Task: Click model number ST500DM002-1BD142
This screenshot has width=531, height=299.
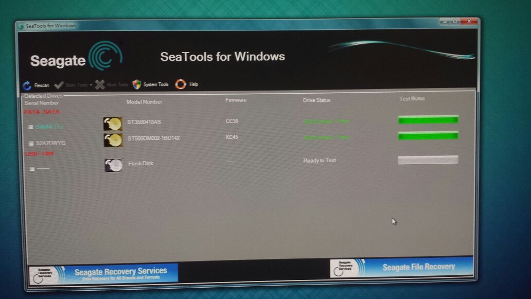Action: [x=153, y=138]
